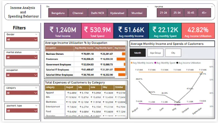Expand the marital status header chevron
This screenshot has width=218, height=123.
pos(36,52)
